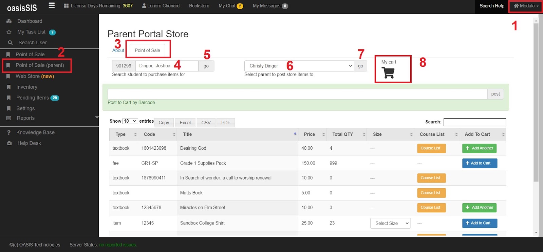The height and width of the screenshot is (252, 543).
Task: Open Pending Items in sidebar
Action: click(33, 98)
